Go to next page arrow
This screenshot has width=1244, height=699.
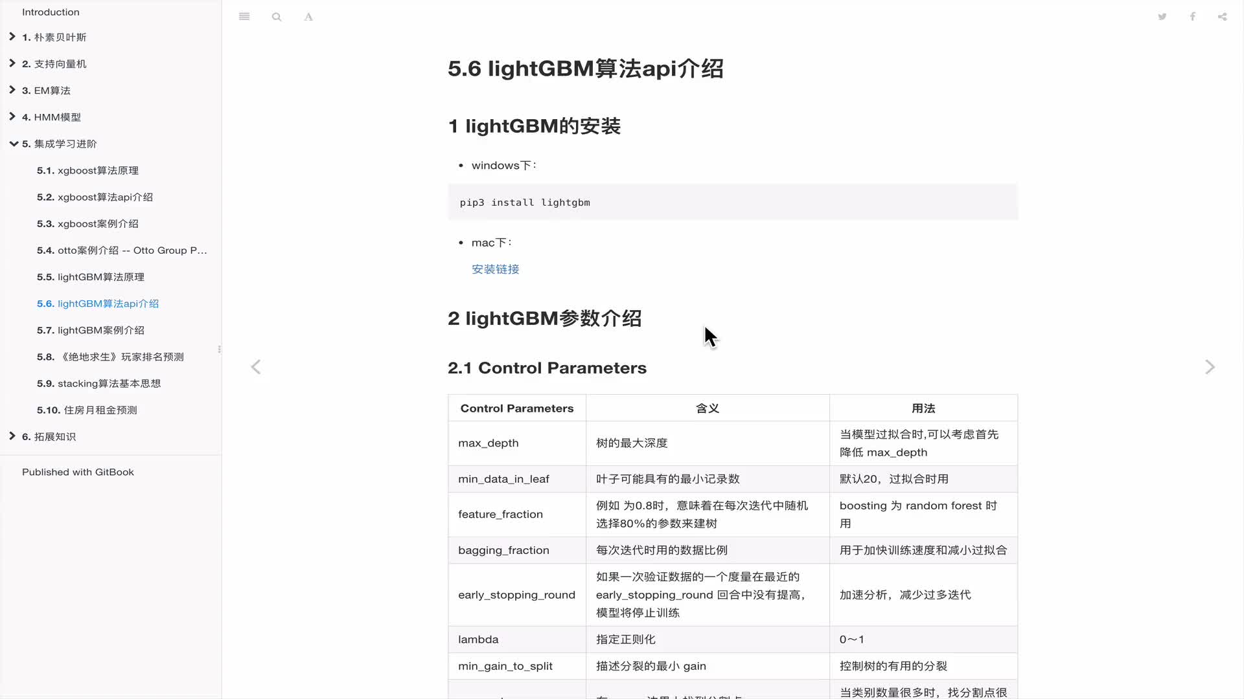pyautogui.click(x=1210, y=367)
